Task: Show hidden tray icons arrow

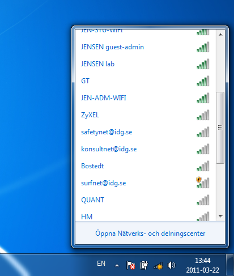Action: coord(117,266)
